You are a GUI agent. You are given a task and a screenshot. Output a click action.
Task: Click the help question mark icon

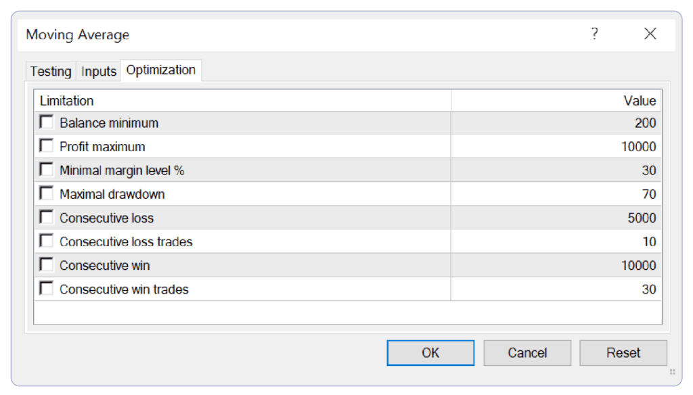[x=594, y=34]
